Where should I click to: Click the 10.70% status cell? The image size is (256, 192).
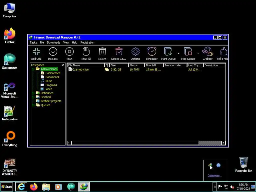click(x=134, y=69)
